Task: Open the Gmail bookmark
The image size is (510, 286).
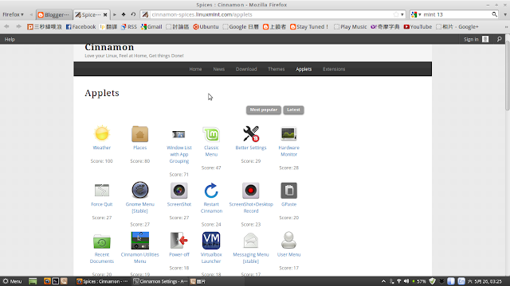Action: pyautogui.click(x=151, y=26)
